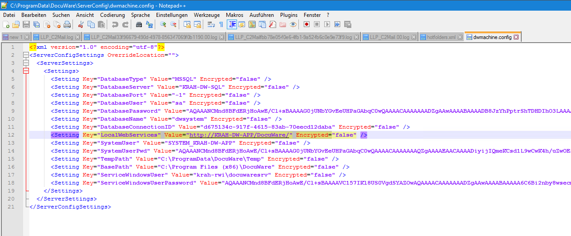Toggle the Document Map panel icon
The image size is (571, 236).
pyautogui.click(x=252, y=24)
